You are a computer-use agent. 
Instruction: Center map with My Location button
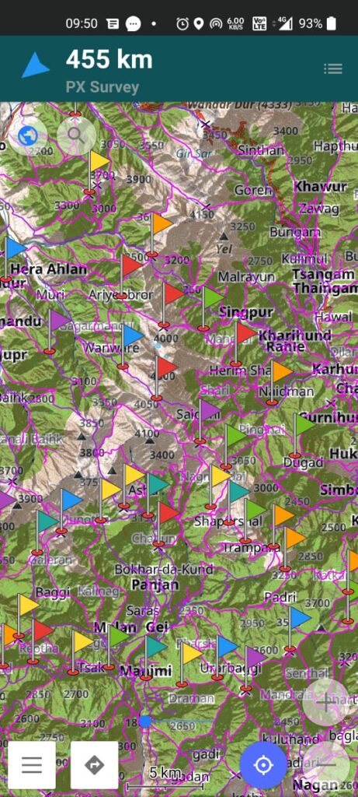[x=263, y=765]
